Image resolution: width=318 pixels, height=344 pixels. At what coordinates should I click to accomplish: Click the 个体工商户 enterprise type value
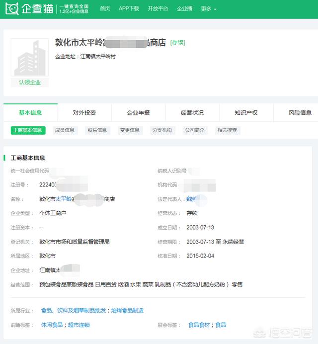53,213
